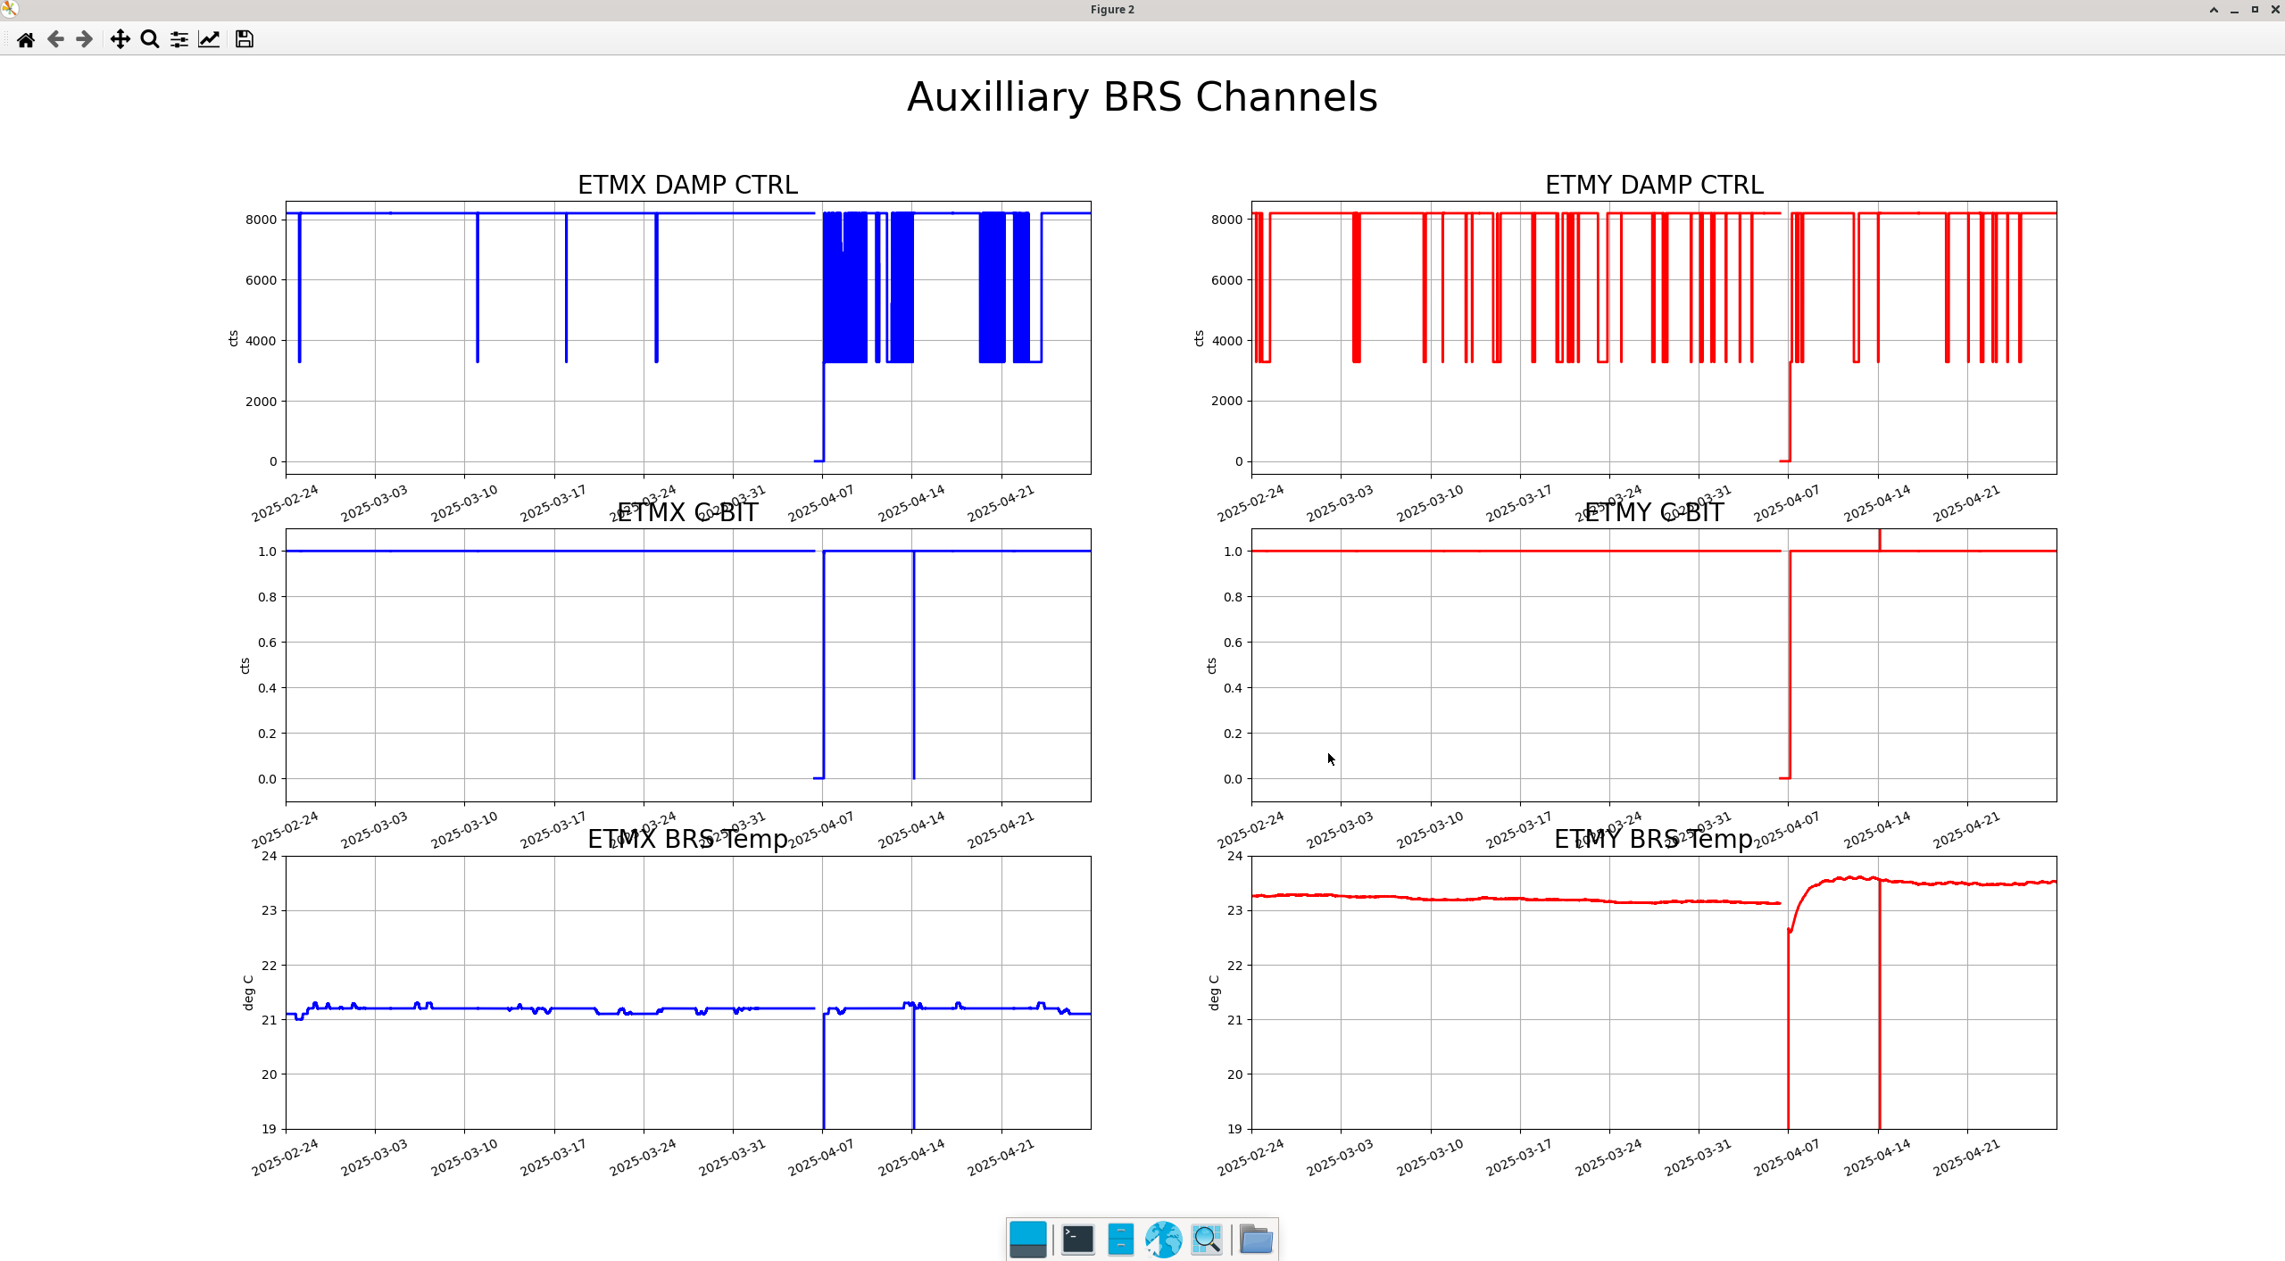
Task: Reset the view with the Home icon
Action: click(x=26, y=39)
